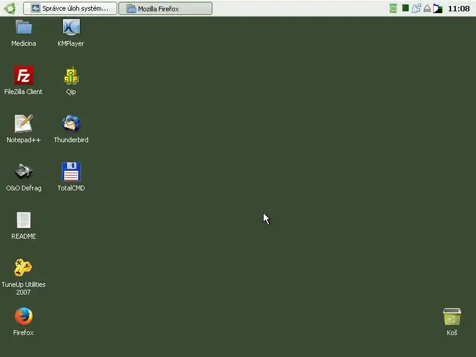This screenshot has height=357, width=476.
Task: Switch to Mozilla Firefox taskbar window
Action: (165, 8)
